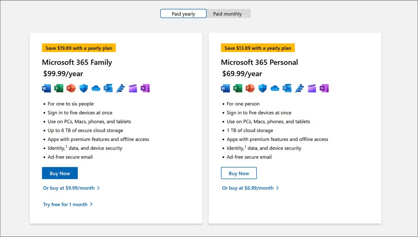Click the Word icon in Family plan
Viewport: 418px width, 237px height.
46,88
